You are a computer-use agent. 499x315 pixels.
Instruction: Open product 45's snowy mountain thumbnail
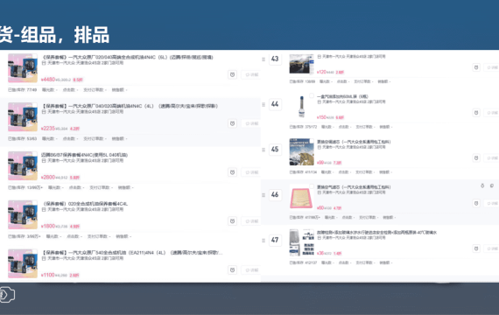coord(301,151)
